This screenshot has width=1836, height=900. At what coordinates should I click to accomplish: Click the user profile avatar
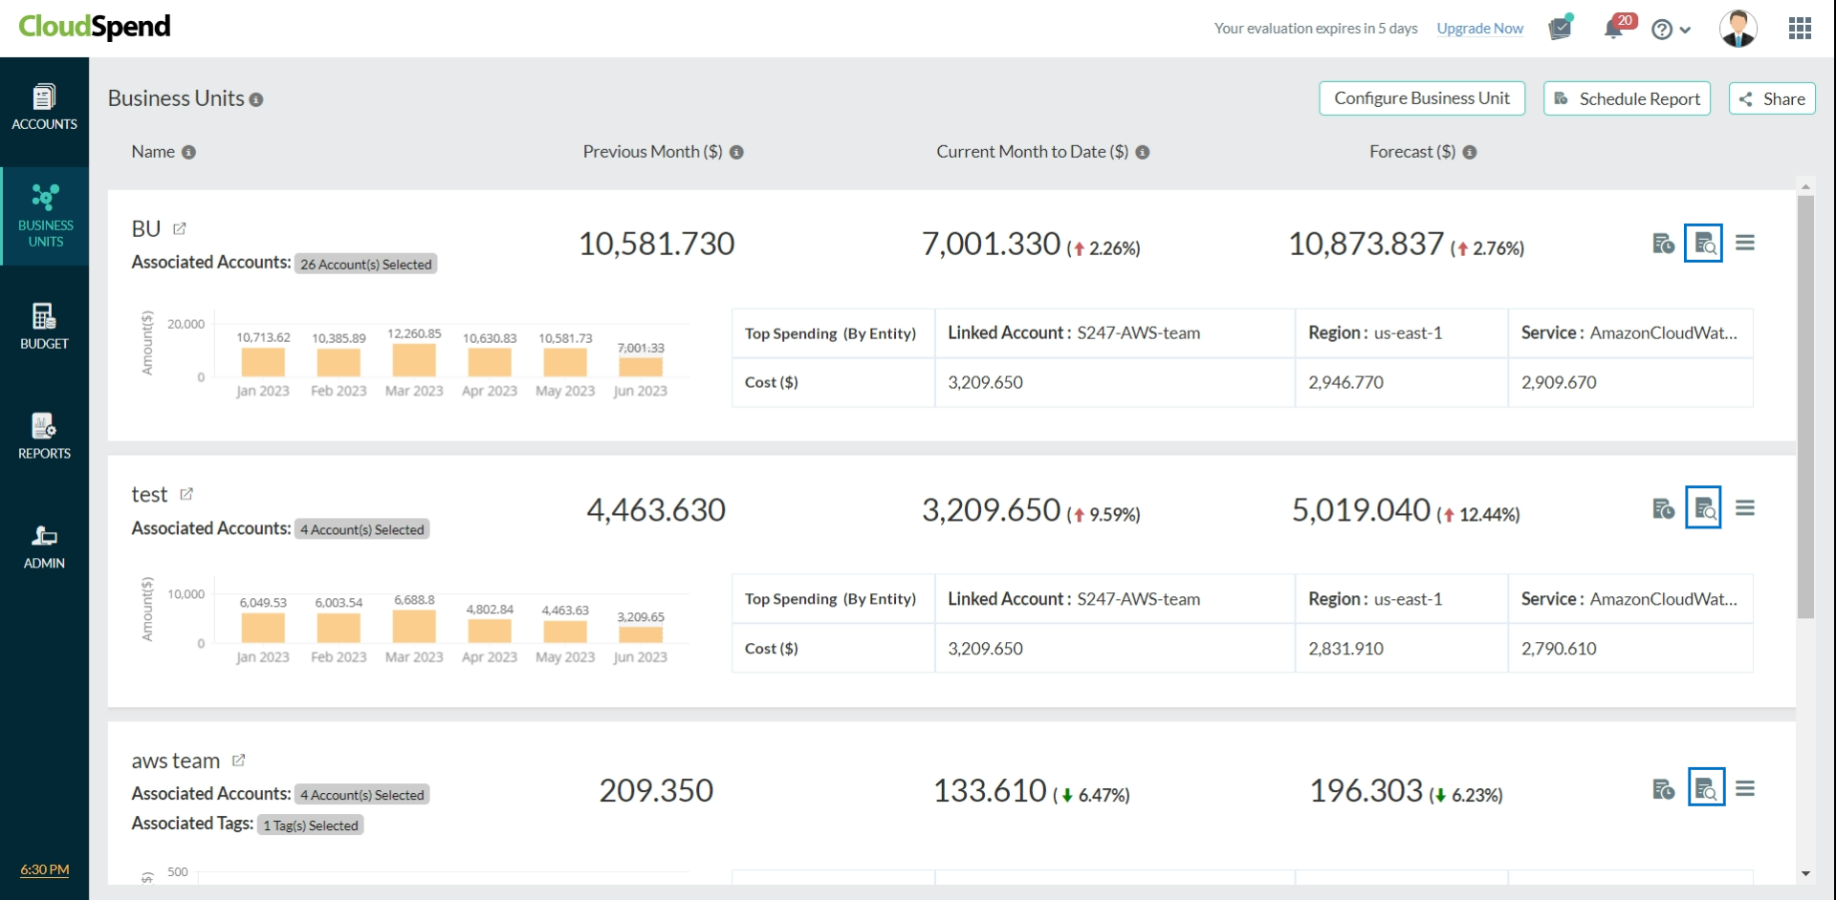pos(1738,29)
